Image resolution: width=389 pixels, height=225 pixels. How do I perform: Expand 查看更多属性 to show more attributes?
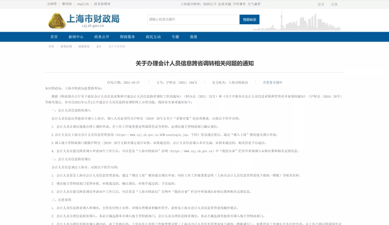pos(273,83)
